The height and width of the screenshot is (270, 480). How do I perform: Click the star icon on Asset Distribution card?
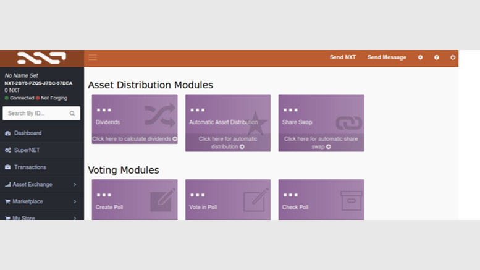(255, 123)
